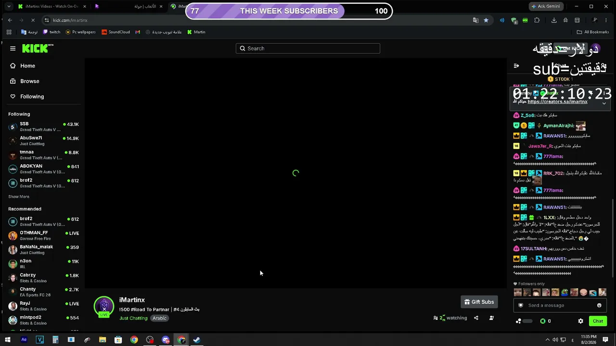Open the iMartinx channel avatar

(104, 306)
